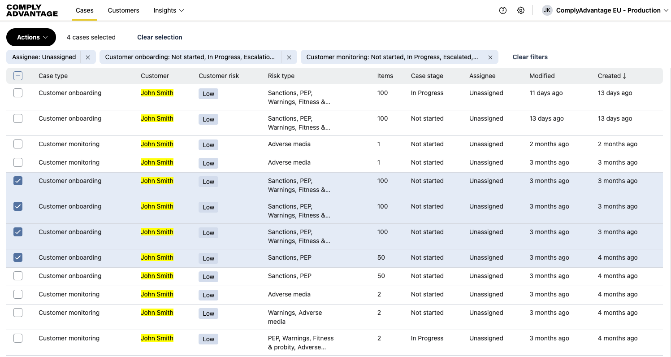
Task: Check the first In Progress onboarding case
Action: click(x=18, y=93)
